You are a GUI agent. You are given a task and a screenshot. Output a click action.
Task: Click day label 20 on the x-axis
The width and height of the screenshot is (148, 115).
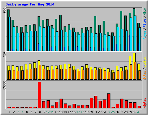coord(91,112)
